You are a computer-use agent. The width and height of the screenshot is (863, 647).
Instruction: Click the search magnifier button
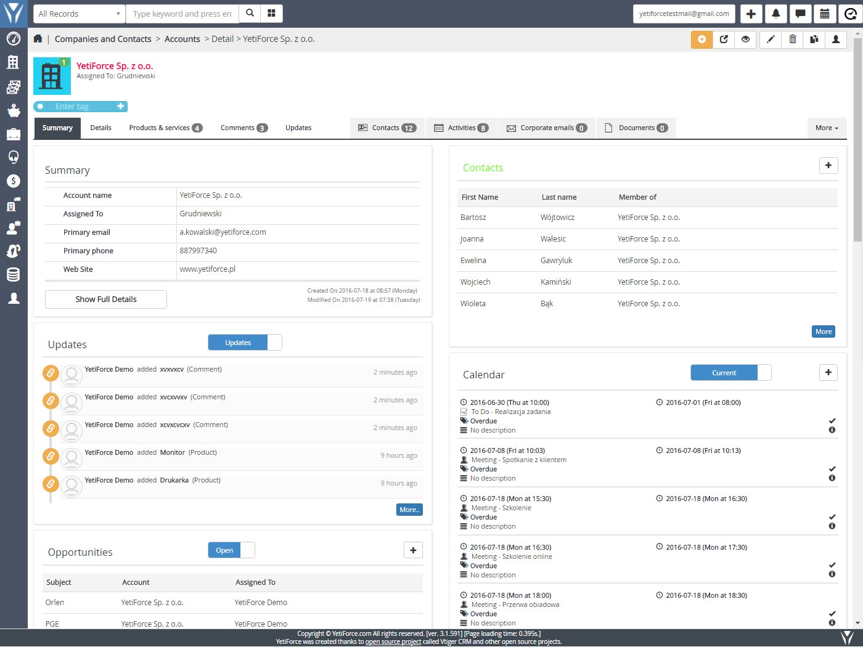(250, 14)
